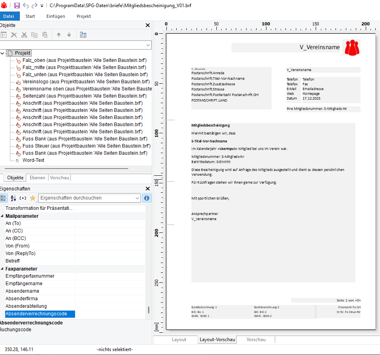Click the Redo arrow icon
The height and width of the screenshot is (355, 380).
pyautogui.click(x=34, y=6)
